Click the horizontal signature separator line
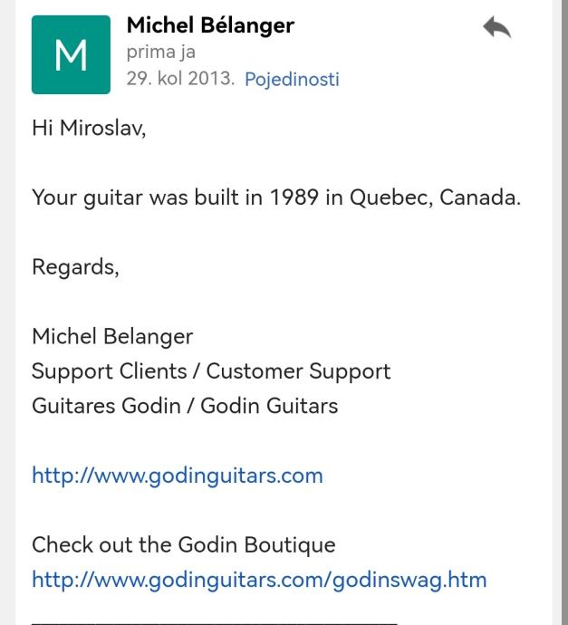 pos(214,621)
